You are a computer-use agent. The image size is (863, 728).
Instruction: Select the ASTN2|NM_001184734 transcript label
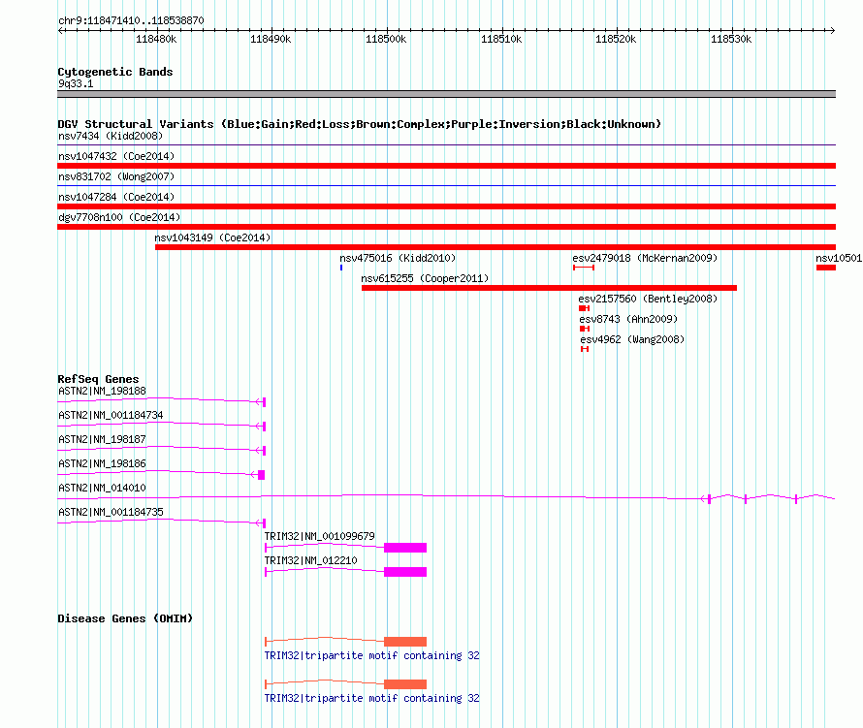point(111,416)
